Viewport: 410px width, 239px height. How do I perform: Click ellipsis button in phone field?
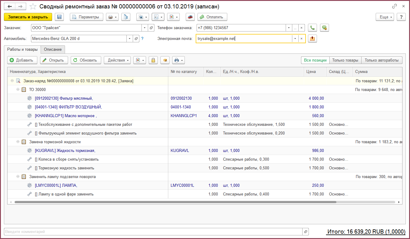(295, 28)
